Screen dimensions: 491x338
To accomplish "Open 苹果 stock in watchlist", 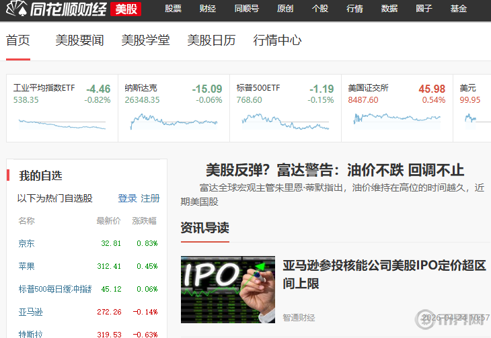I will [26, 266].
